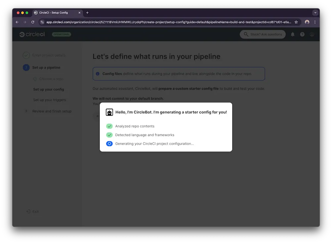Select the CircleCI - Setup Config tab

coord(57,13)
